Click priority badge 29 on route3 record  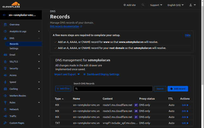(x=136, y=111)
